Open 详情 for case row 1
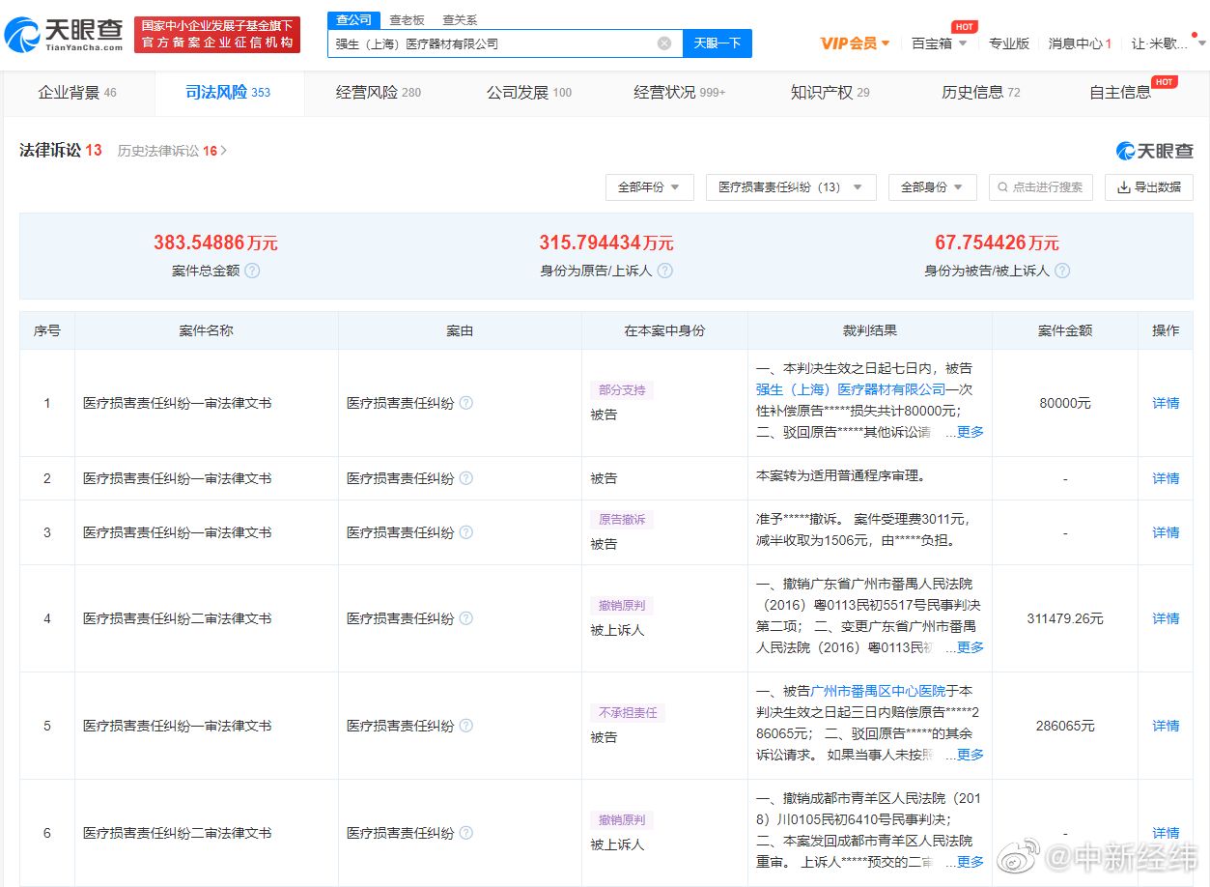The width and height of the screenshot is (1210, 887). point(1166,403)
